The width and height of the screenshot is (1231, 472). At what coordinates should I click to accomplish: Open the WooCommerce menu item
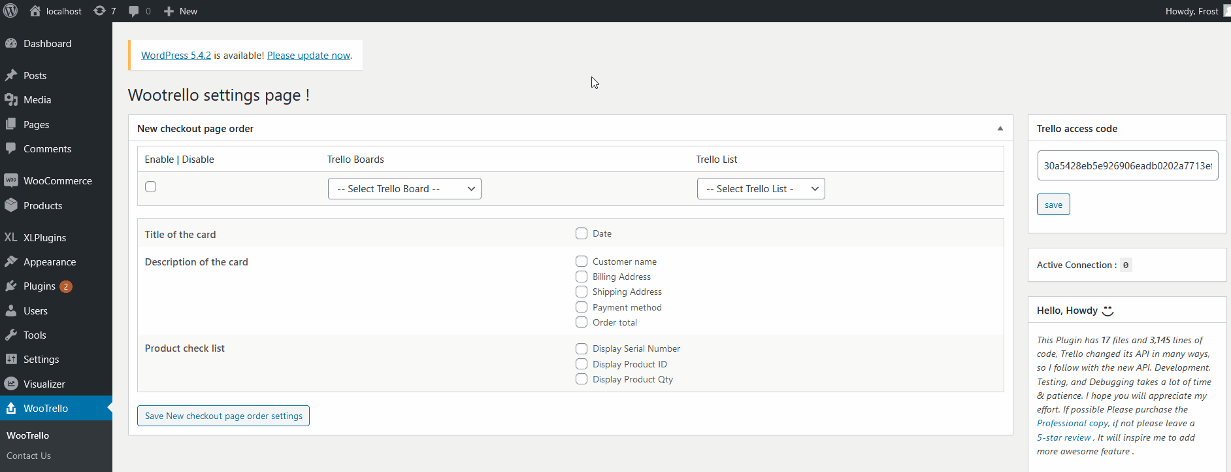(56, 180)
